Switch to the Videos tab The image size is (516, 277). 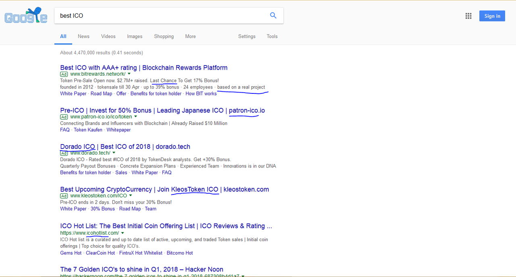[108, 36]
